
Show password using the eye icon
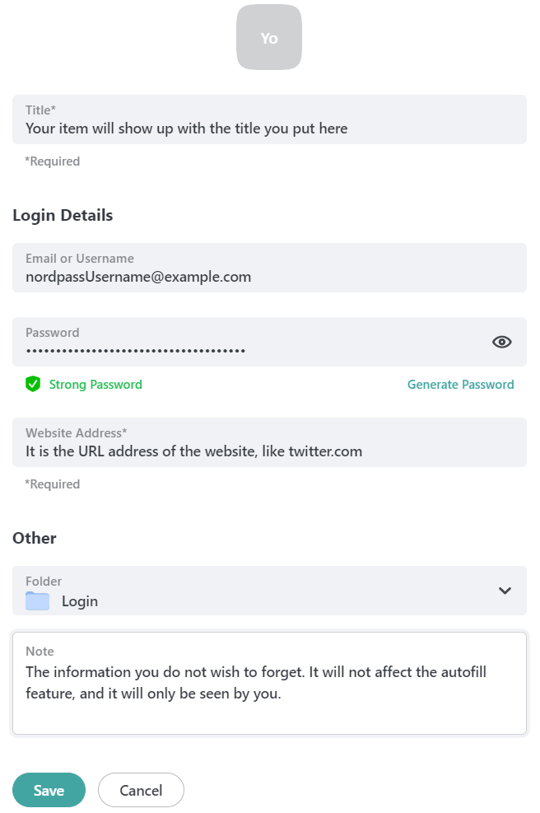pyautogui.click(x=501, y=342)
